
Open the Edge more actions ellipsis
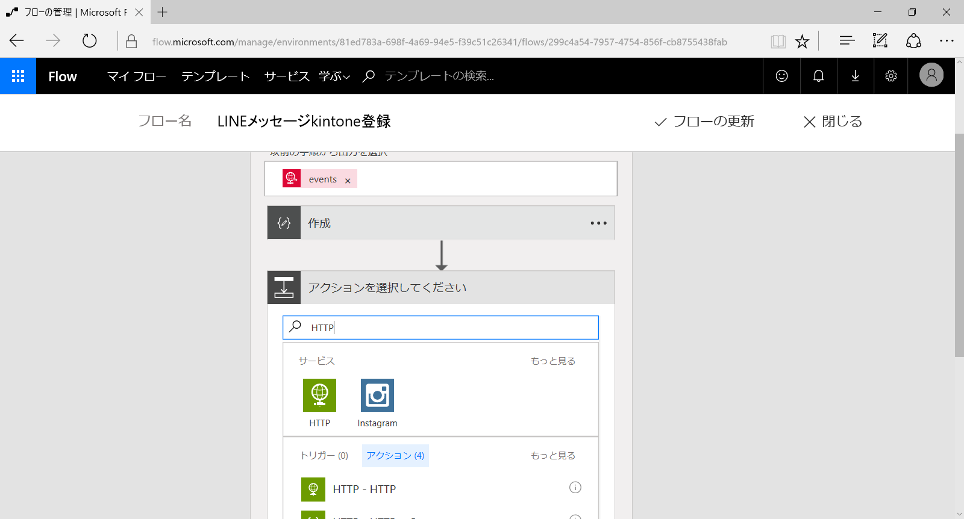pos(947,41)
